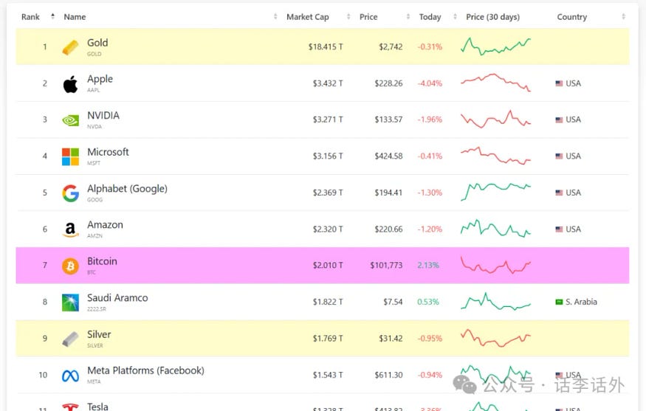Click the Country column header
The image size is (646, 411).
[572, 17]
